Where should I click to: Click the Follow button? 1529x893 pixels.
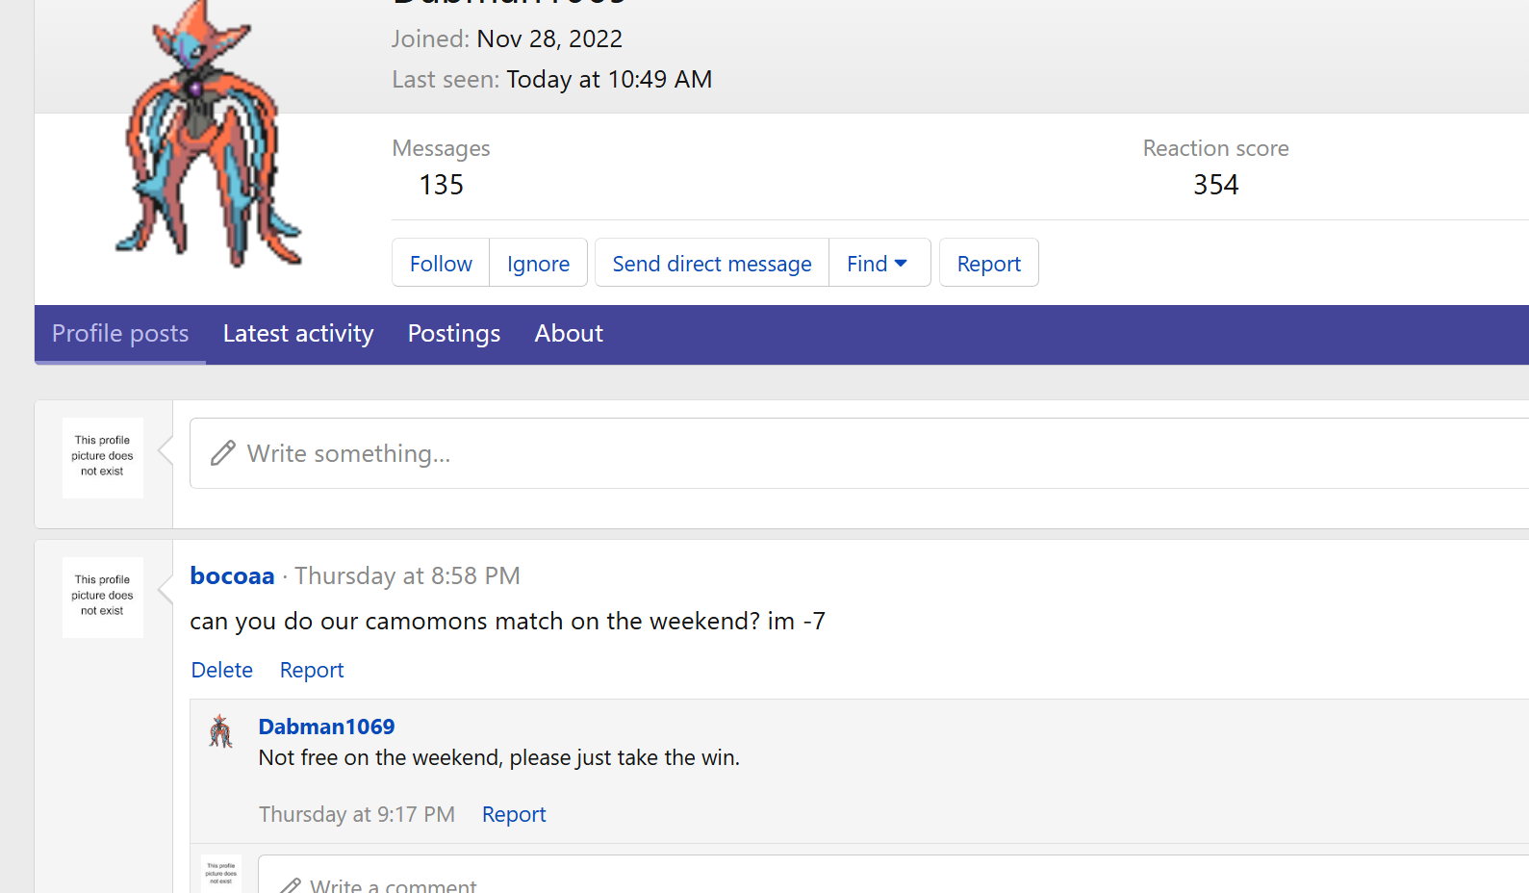[x=441, y=263]
